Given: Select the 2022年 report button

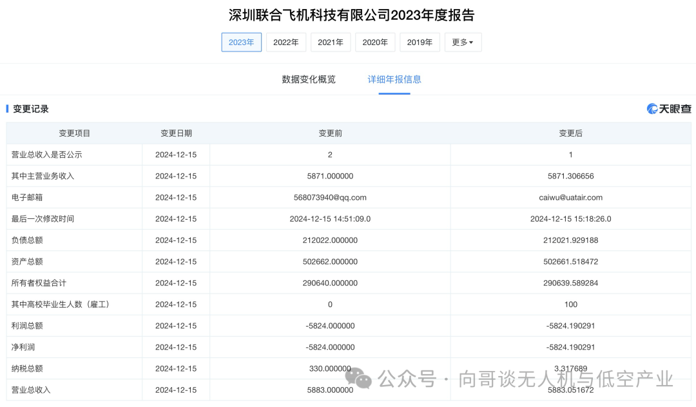Looking at the screenshot, I should click(x=285, y=42).
